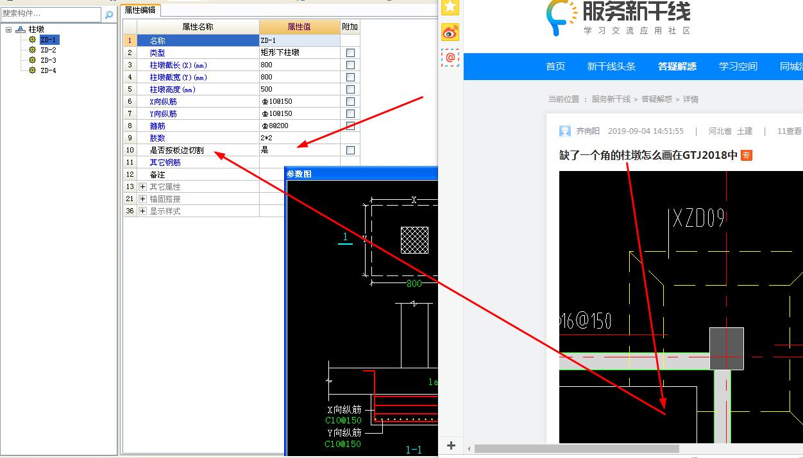Click the 类型 value 矩形下柱墩

pyautogui.click(x=300, y=53)
